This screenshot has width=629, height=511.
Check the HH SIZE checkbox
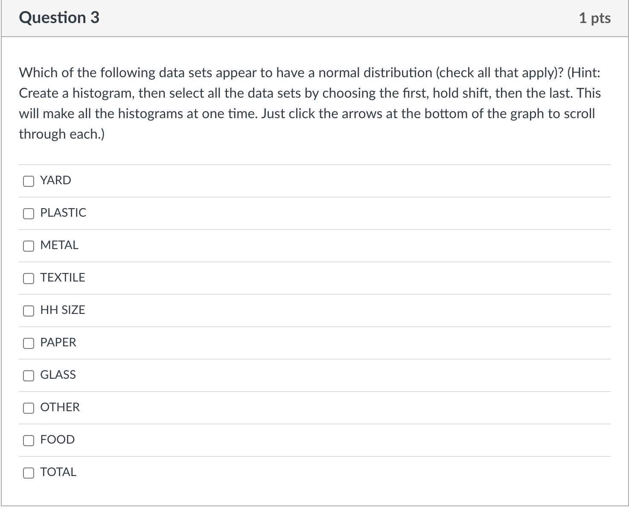[x=28, y=311]
